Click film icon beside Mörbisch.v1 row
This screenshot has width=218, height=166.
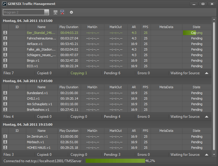point(5,142)
